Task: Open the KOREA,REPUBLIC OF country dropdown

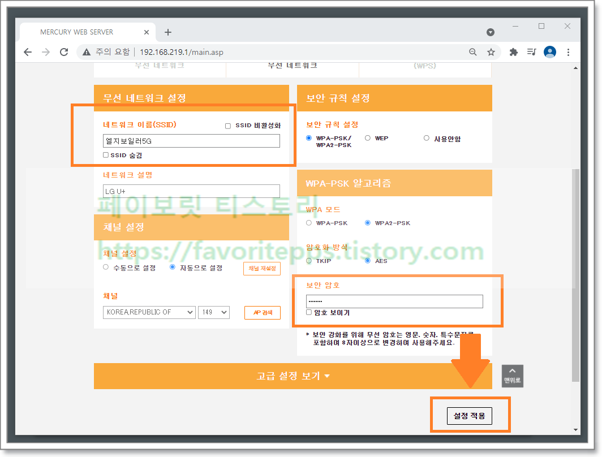Action: pos(149,312)
